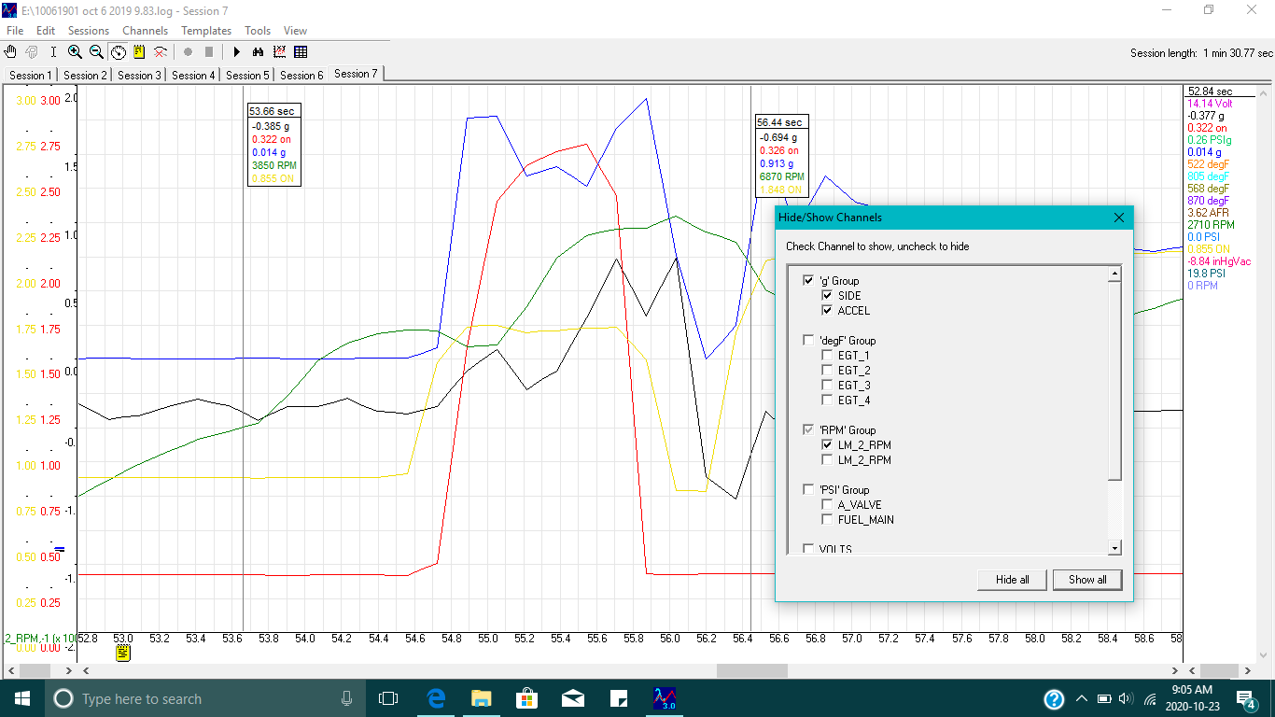Open File Explorer from taskbar
The width and height of the screenshot is (1275, 717).
pyautogui.click(x=481, y=698)
